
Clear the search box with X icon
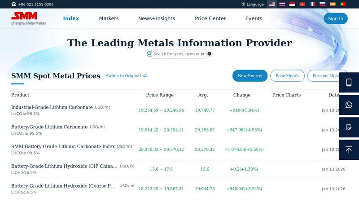pos(209,54)
